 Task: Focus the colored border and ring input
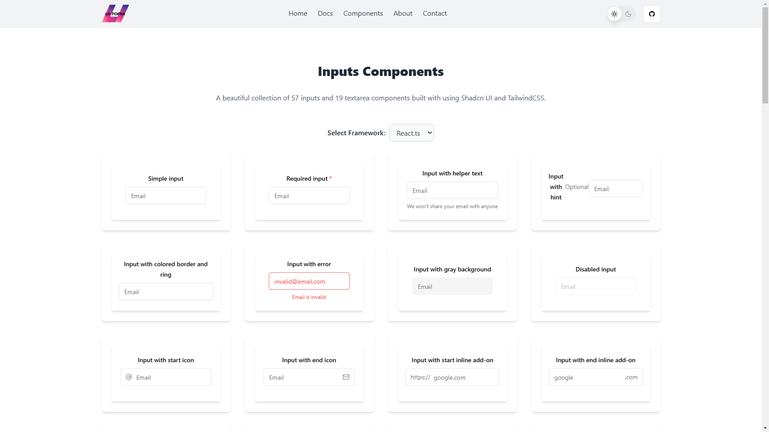tap(166, 291)
